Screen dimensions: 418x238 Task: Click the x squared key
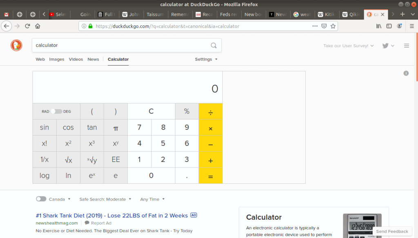coord(68,143)
